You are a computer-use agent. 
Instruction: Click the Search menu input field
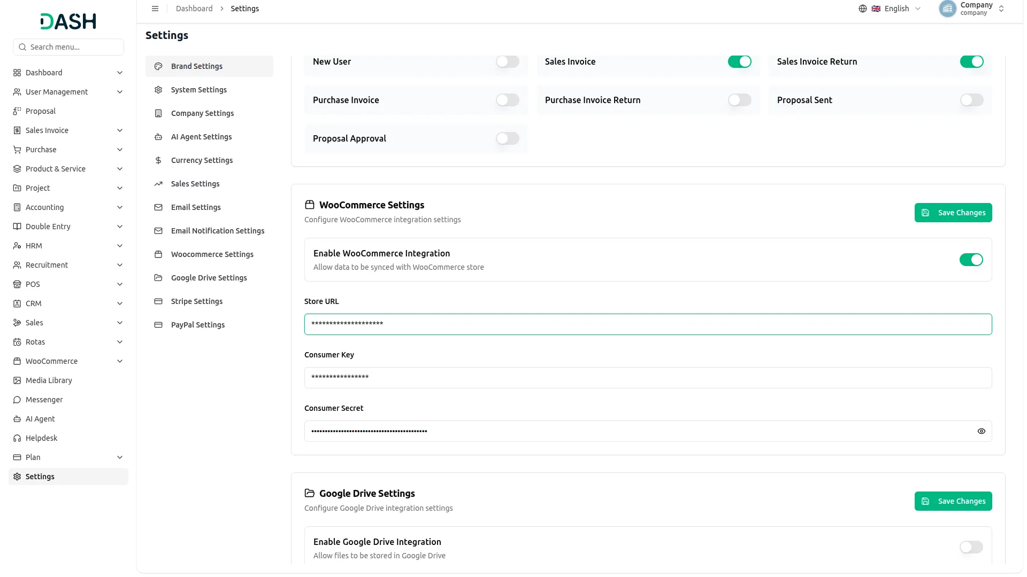coord(68,47)
